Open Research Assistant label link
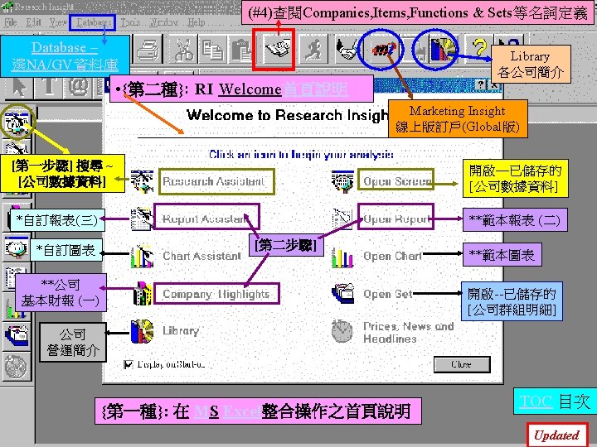597x447 pixels. (x=214, y=181)
